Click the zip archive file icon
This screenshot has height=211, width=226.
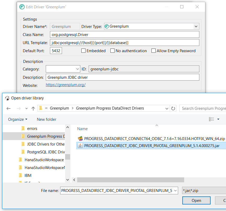coord(80,138)
